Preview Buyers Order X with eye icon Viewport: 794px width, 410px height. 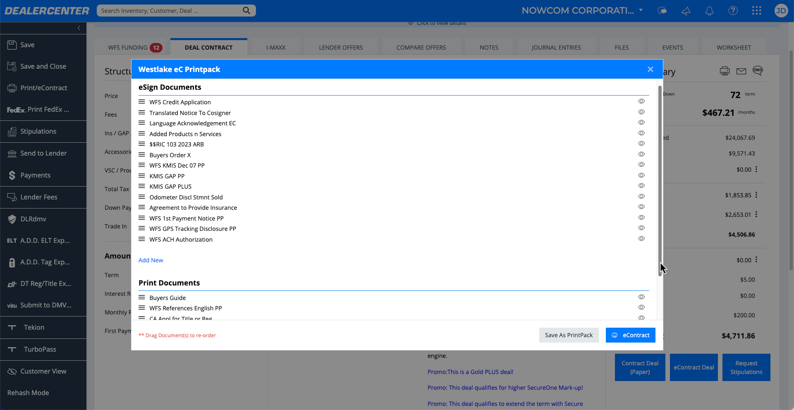[x=641, y=154]
